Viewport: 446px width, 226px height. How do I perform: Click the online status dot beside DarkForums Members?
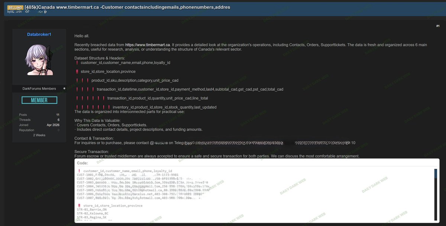64,88
